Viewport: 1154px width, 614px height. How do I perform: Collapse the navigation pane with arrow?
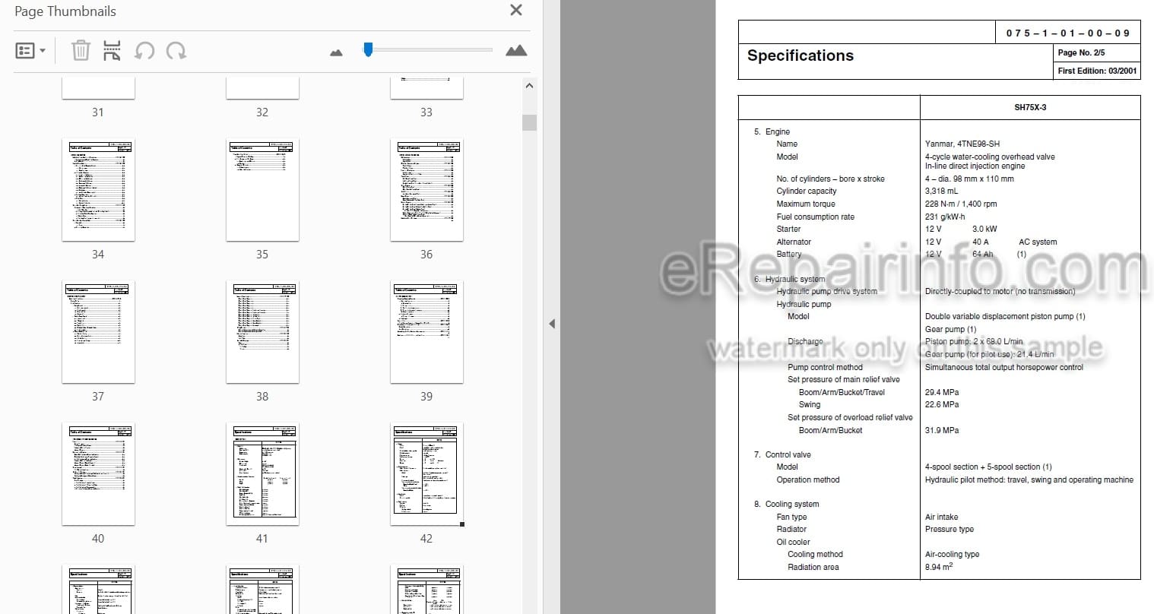552,324
